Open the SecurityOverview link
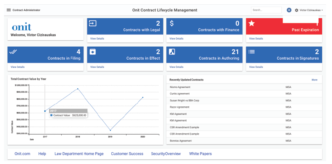 [x=166, y=154]
